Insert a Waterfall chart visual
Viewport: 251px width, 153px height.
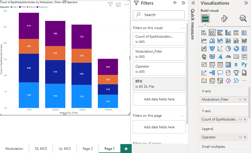click(x=204, y=49)
